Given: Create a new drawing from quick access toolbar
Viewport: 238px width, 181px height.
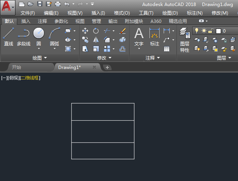Looking at the screenshot, I should [21, 4].
